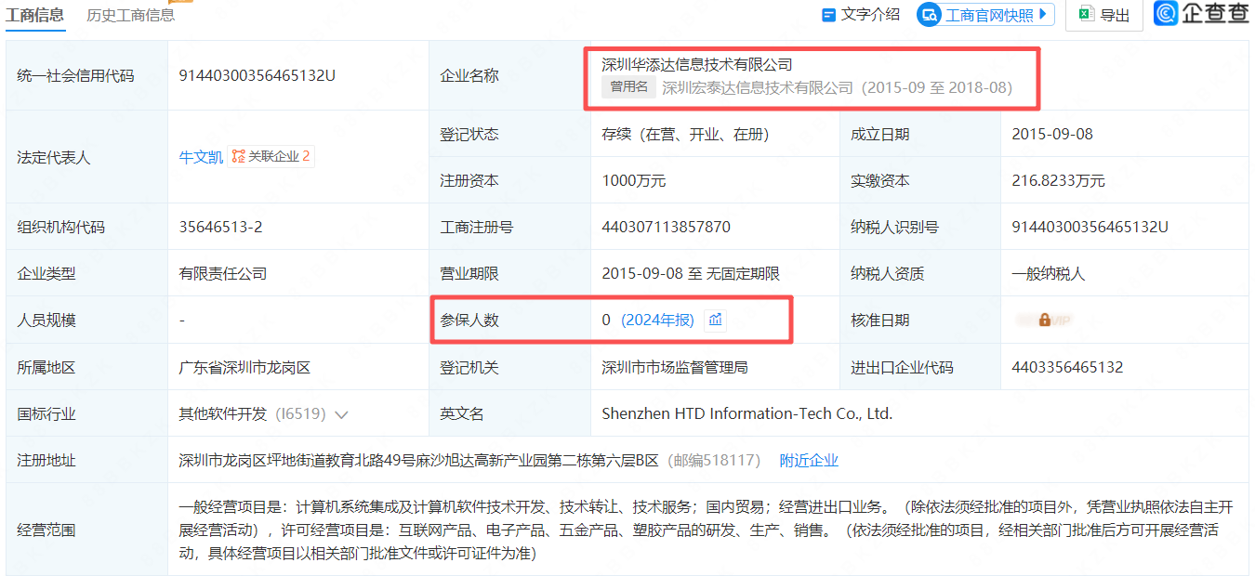Click the 关联企业 relation icon
1255x576 pixels.
click(239, 157)
